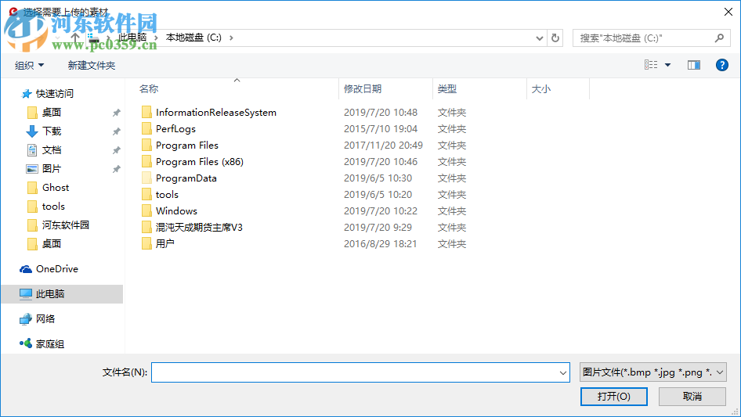Expand the chevron after 此电脑 in path
The width and height of the screenshot is (741, 417).
tap(156, 38)
